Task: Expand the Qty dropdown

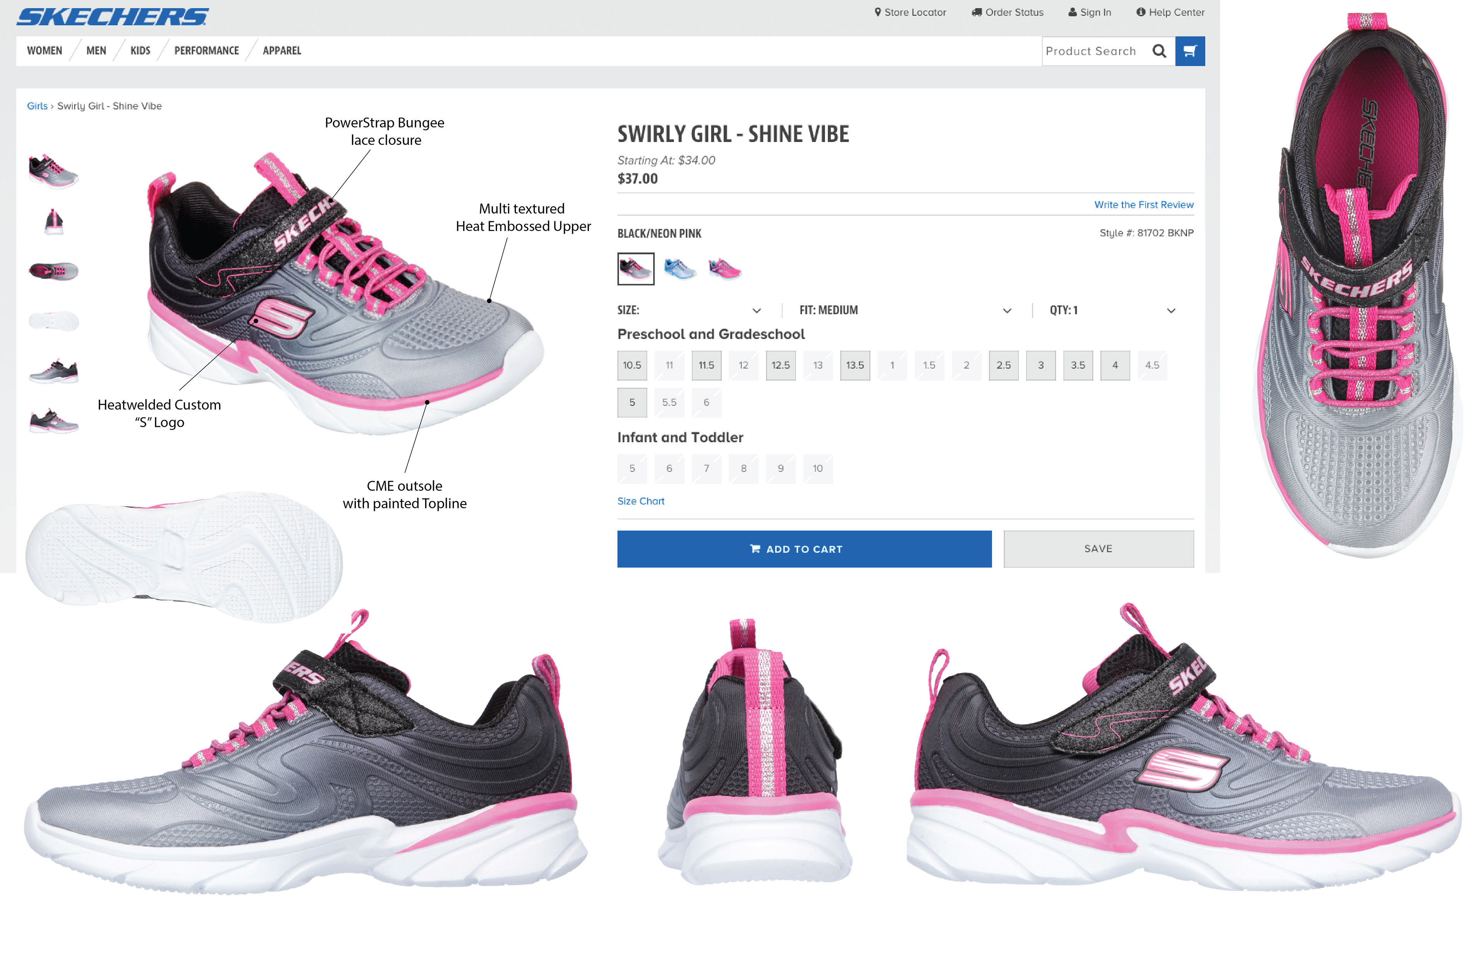Action: [1112, 311]
